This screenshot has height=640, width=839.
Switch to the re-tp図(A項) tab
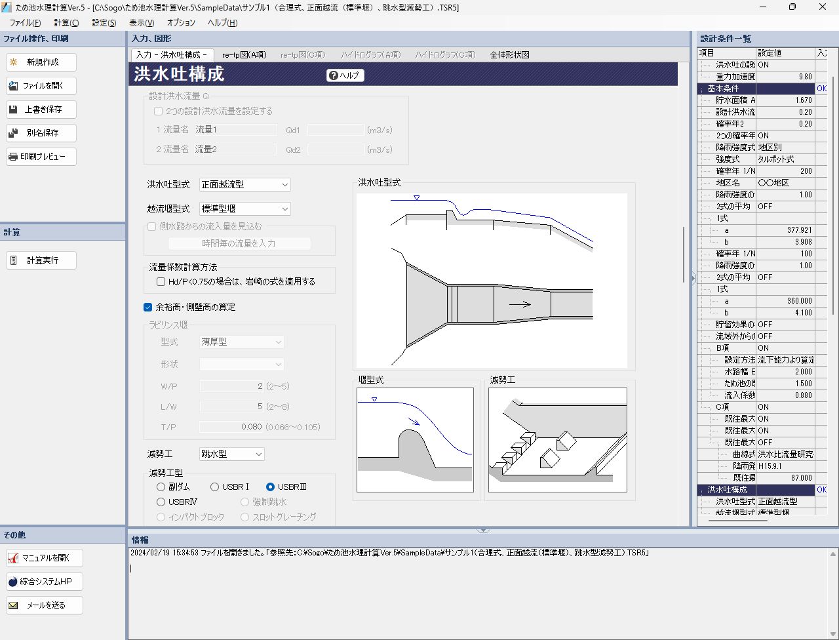pyautogui.click(x=244, y=55)
